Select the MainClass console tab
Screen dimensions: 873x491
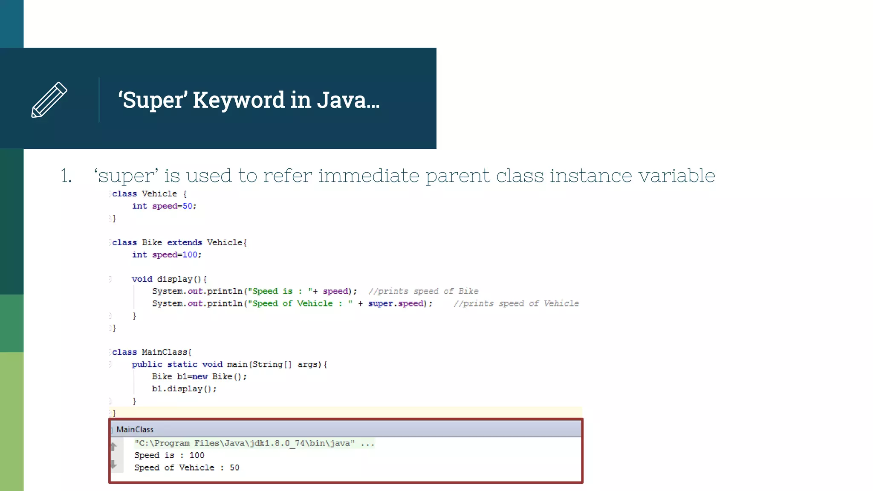(x=135, y=430)
